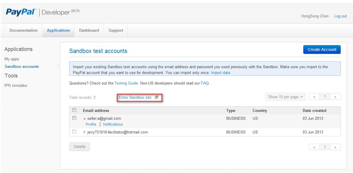This screenshot has width=353, height=173.
Task: Open the Import data link
Action: pos(220,72)
